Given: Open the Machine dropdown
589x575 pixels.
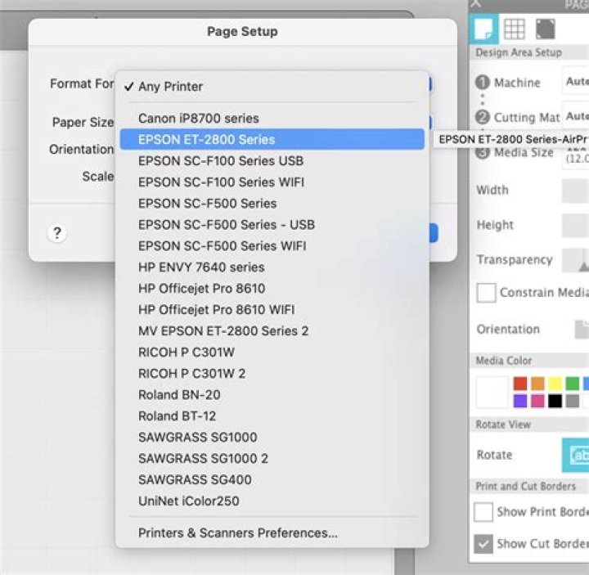Looking at the screenshot, I should point(575,81).
